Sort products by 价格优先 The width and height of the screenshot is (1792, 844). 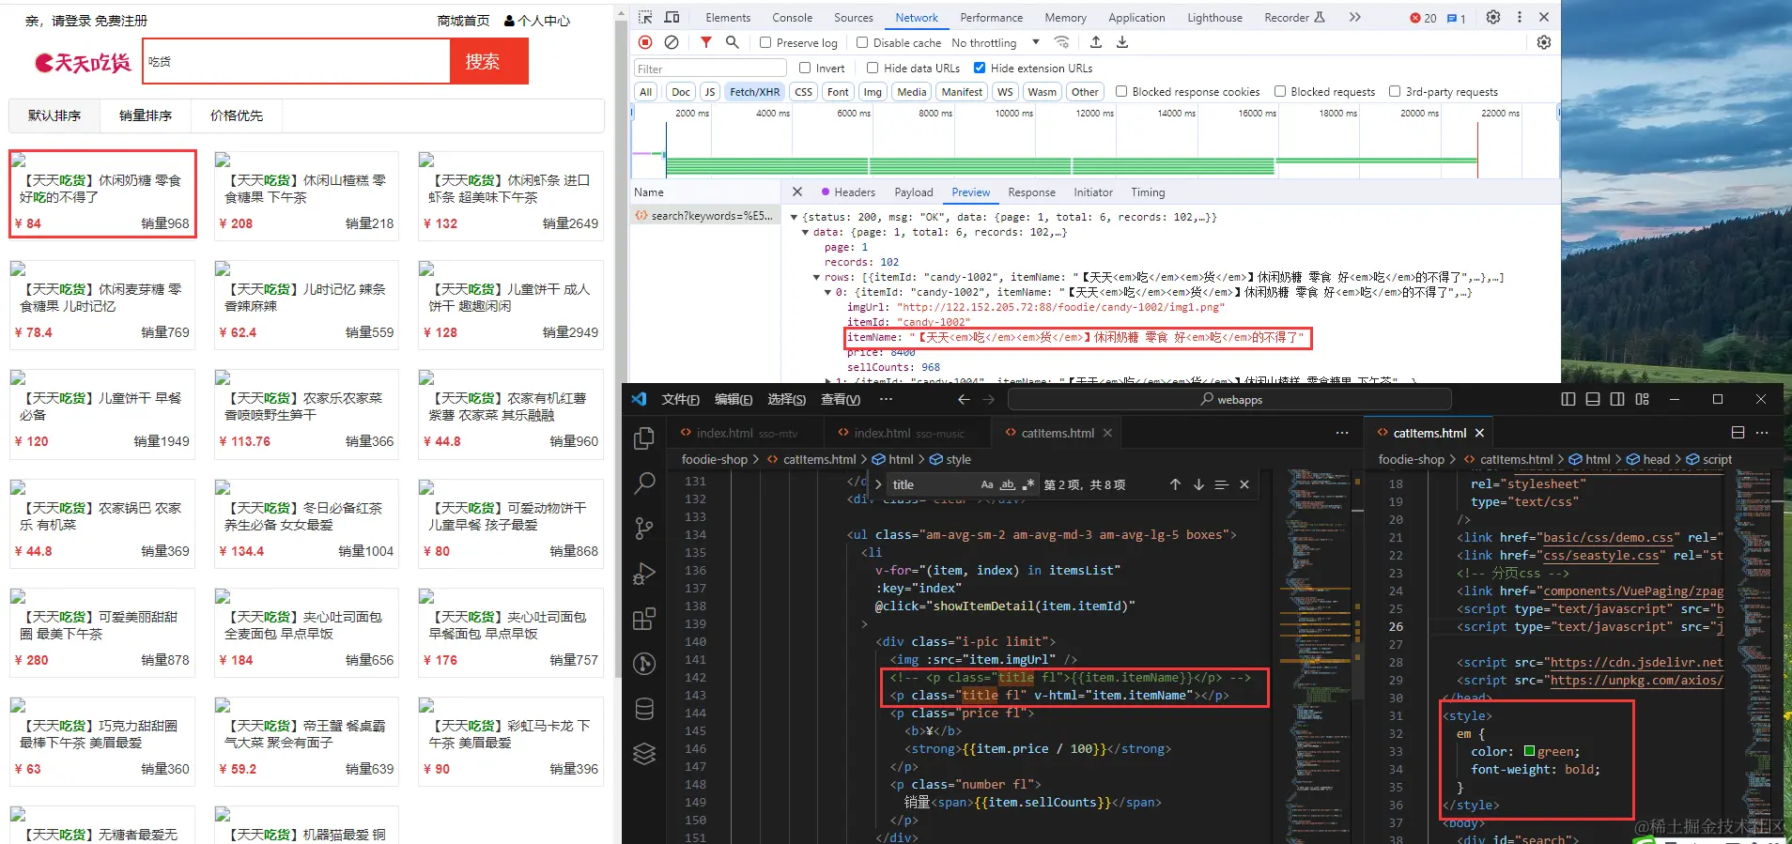[237, 115]
